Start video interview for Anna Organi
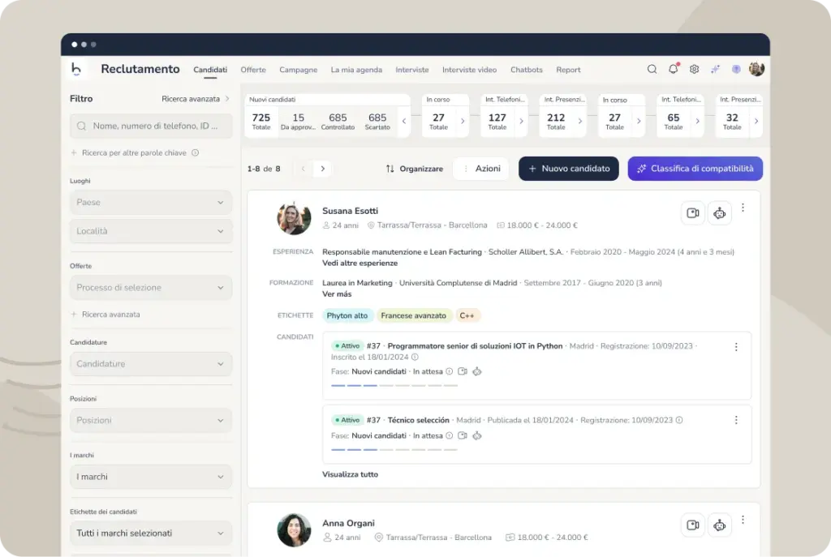 tap(693, 525)
